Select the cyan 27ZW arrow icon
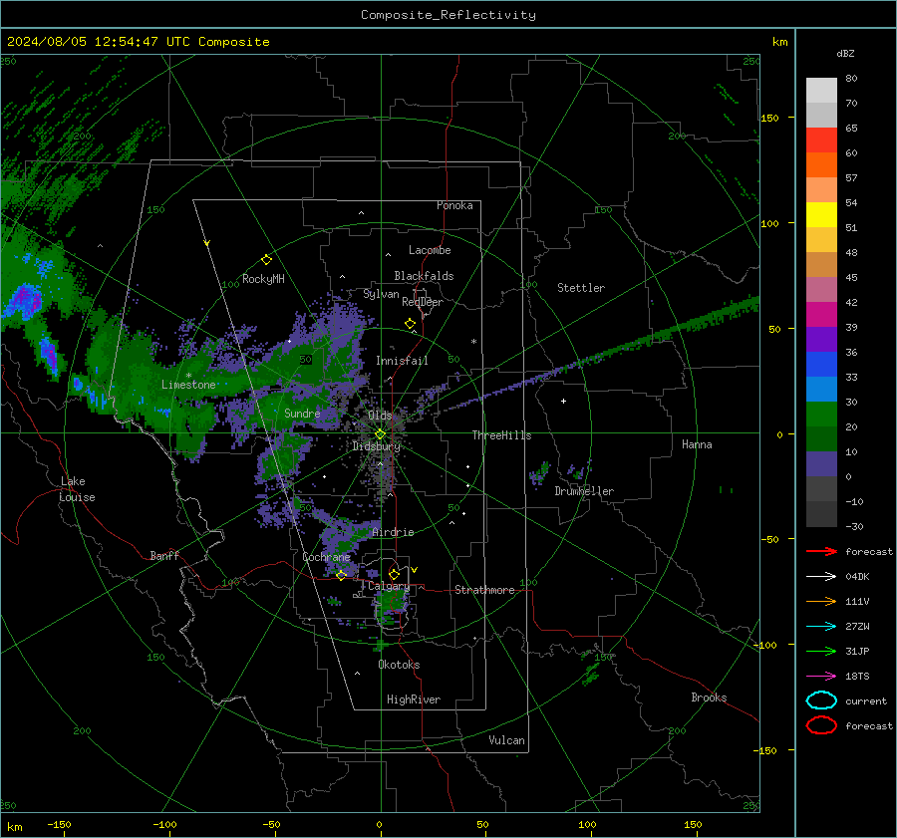897x838 pixels. pyautogui.click(x=821, y=627)
